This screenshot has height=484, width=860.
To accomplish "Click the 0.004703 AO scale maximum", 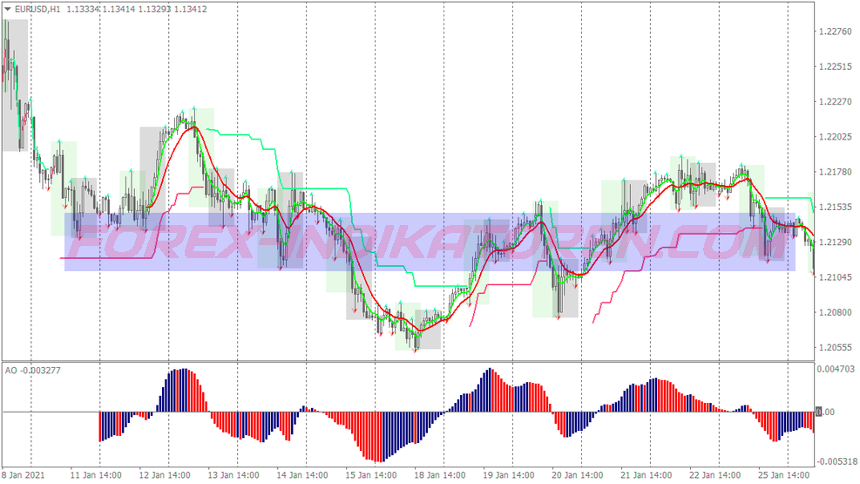I will [x=836, y=369].
